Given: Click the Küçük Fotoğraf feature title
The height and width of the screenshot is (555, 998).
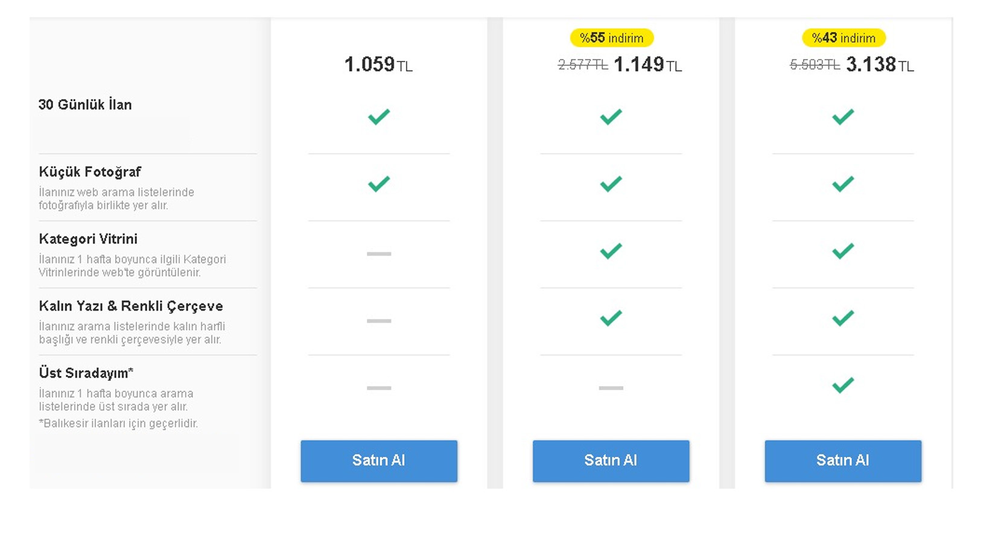Looking at the screenshot, I should 90,172.
